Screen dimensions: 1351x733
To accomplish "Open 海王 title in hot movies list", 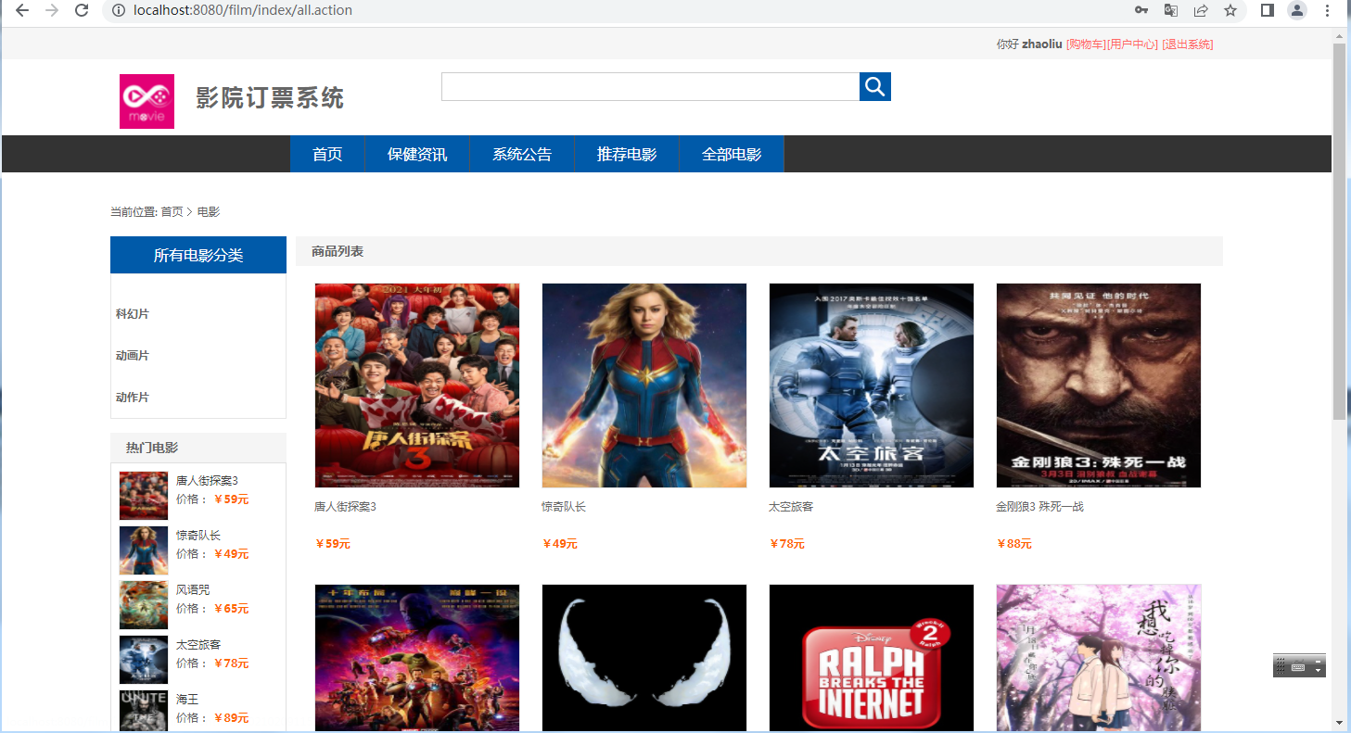I will tap(187, 699).
